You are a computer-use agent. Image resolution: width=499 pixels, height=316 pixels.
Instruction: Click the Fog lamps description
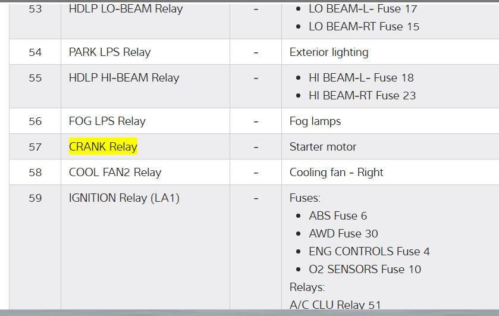coord(315,121)
